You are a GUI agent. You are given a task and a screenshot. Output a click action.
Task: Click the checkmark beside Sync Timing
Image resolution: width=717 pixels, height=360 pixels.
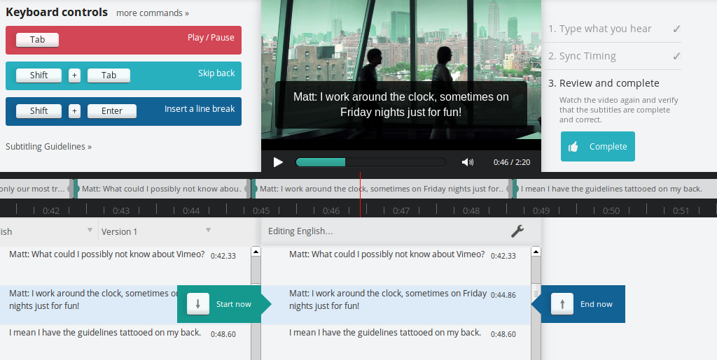(676, 56)
